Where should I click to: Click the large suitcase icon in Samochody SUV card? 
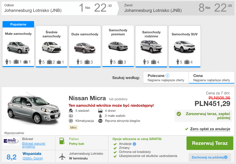[x=187, y=62]
